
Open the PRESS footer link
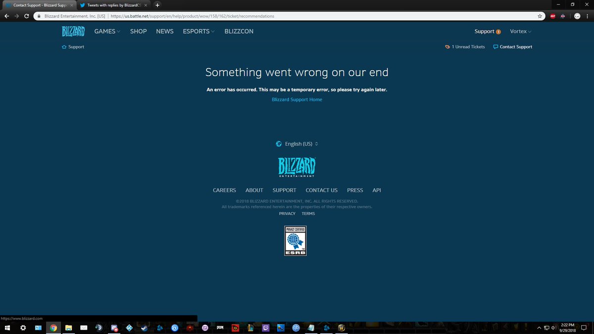[355, 191]
